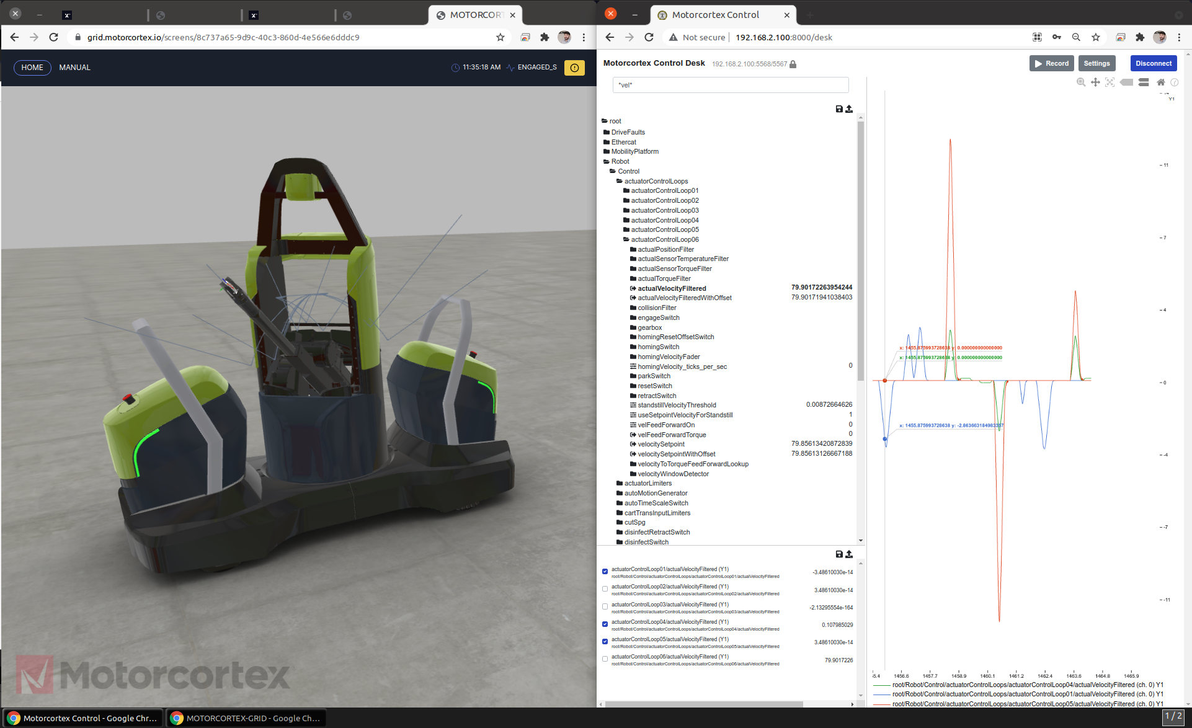The height and width of the screenshot is (728, 1192).
Task: Click the save icon above parameter tree
Action: 839,109
